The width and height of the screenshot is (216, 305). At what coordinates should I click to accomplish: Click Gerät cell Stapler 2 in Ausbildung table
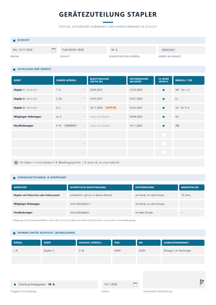coord(59,251)
